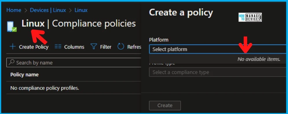Click the Platform field label
The height and width of the screenshot is (114, 288).
pos(159,40)
